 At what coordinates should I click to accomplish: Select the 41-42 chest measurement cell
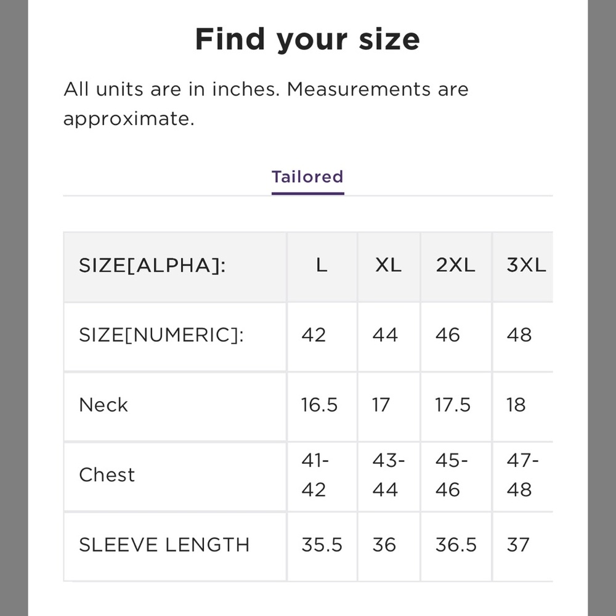click(314, 475)
